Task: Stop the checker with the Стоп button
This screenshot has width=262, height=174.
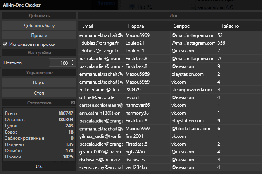Action: point(39,93)
